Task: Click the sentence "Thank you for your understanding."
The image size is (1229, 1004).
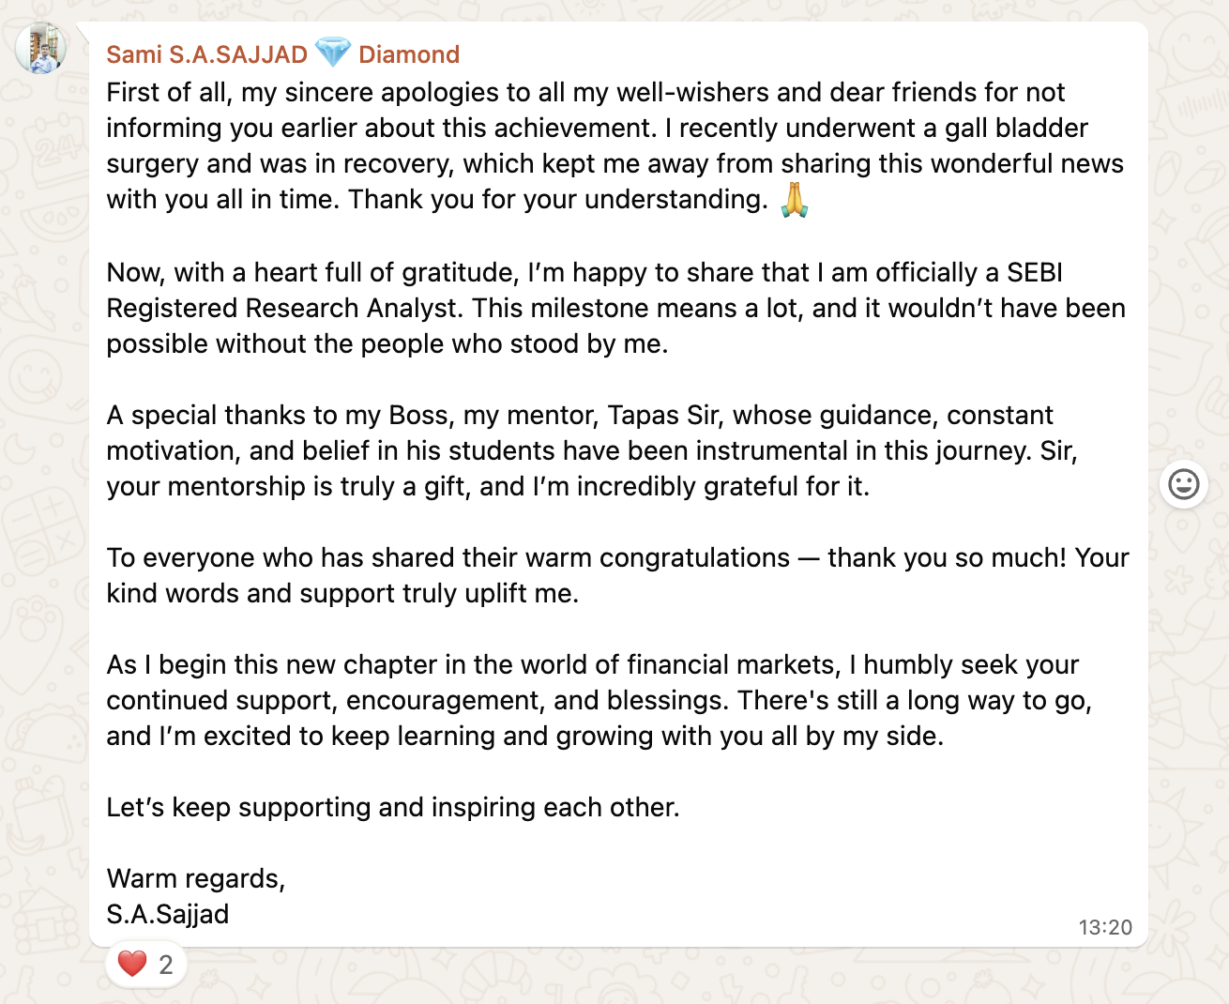Action: click(x=558, y=199)
